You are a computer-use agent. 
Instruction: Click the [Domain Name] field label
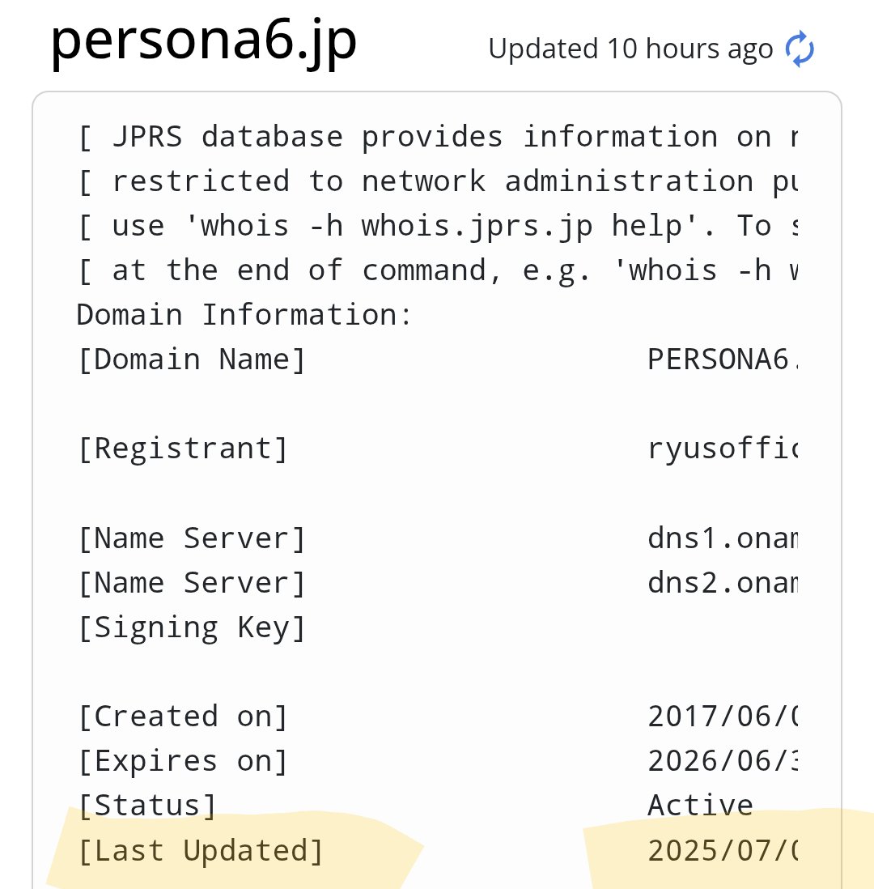click(x=192, y=359)
